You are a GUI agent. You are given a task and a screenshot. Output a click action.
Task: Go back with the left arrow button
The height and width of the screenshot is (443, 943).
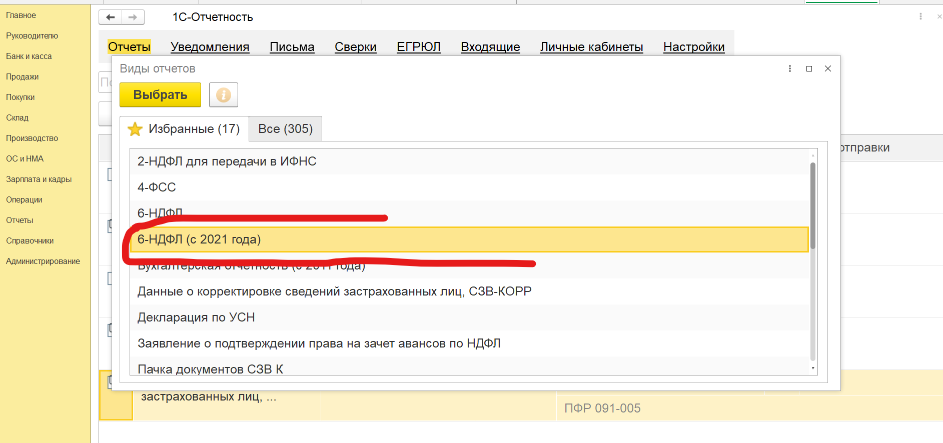coord(111,17)
